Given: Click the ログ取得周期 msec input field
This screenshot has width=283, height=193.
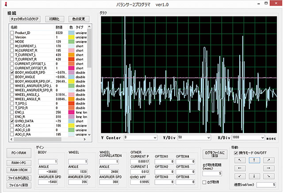Looking at the screenshot, I should click(212, 174).
